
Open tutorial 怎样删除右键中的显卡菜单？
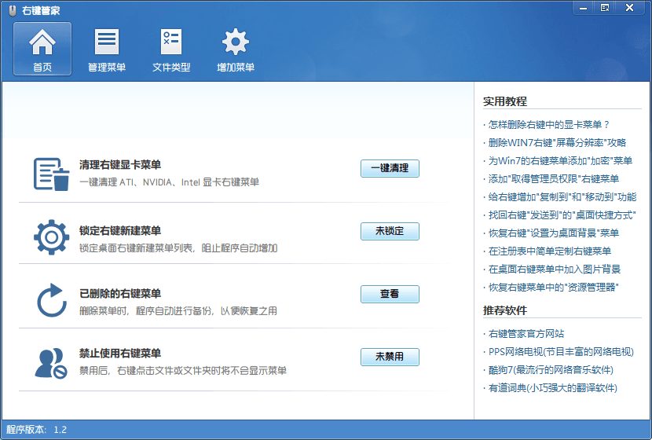point(548,125)
